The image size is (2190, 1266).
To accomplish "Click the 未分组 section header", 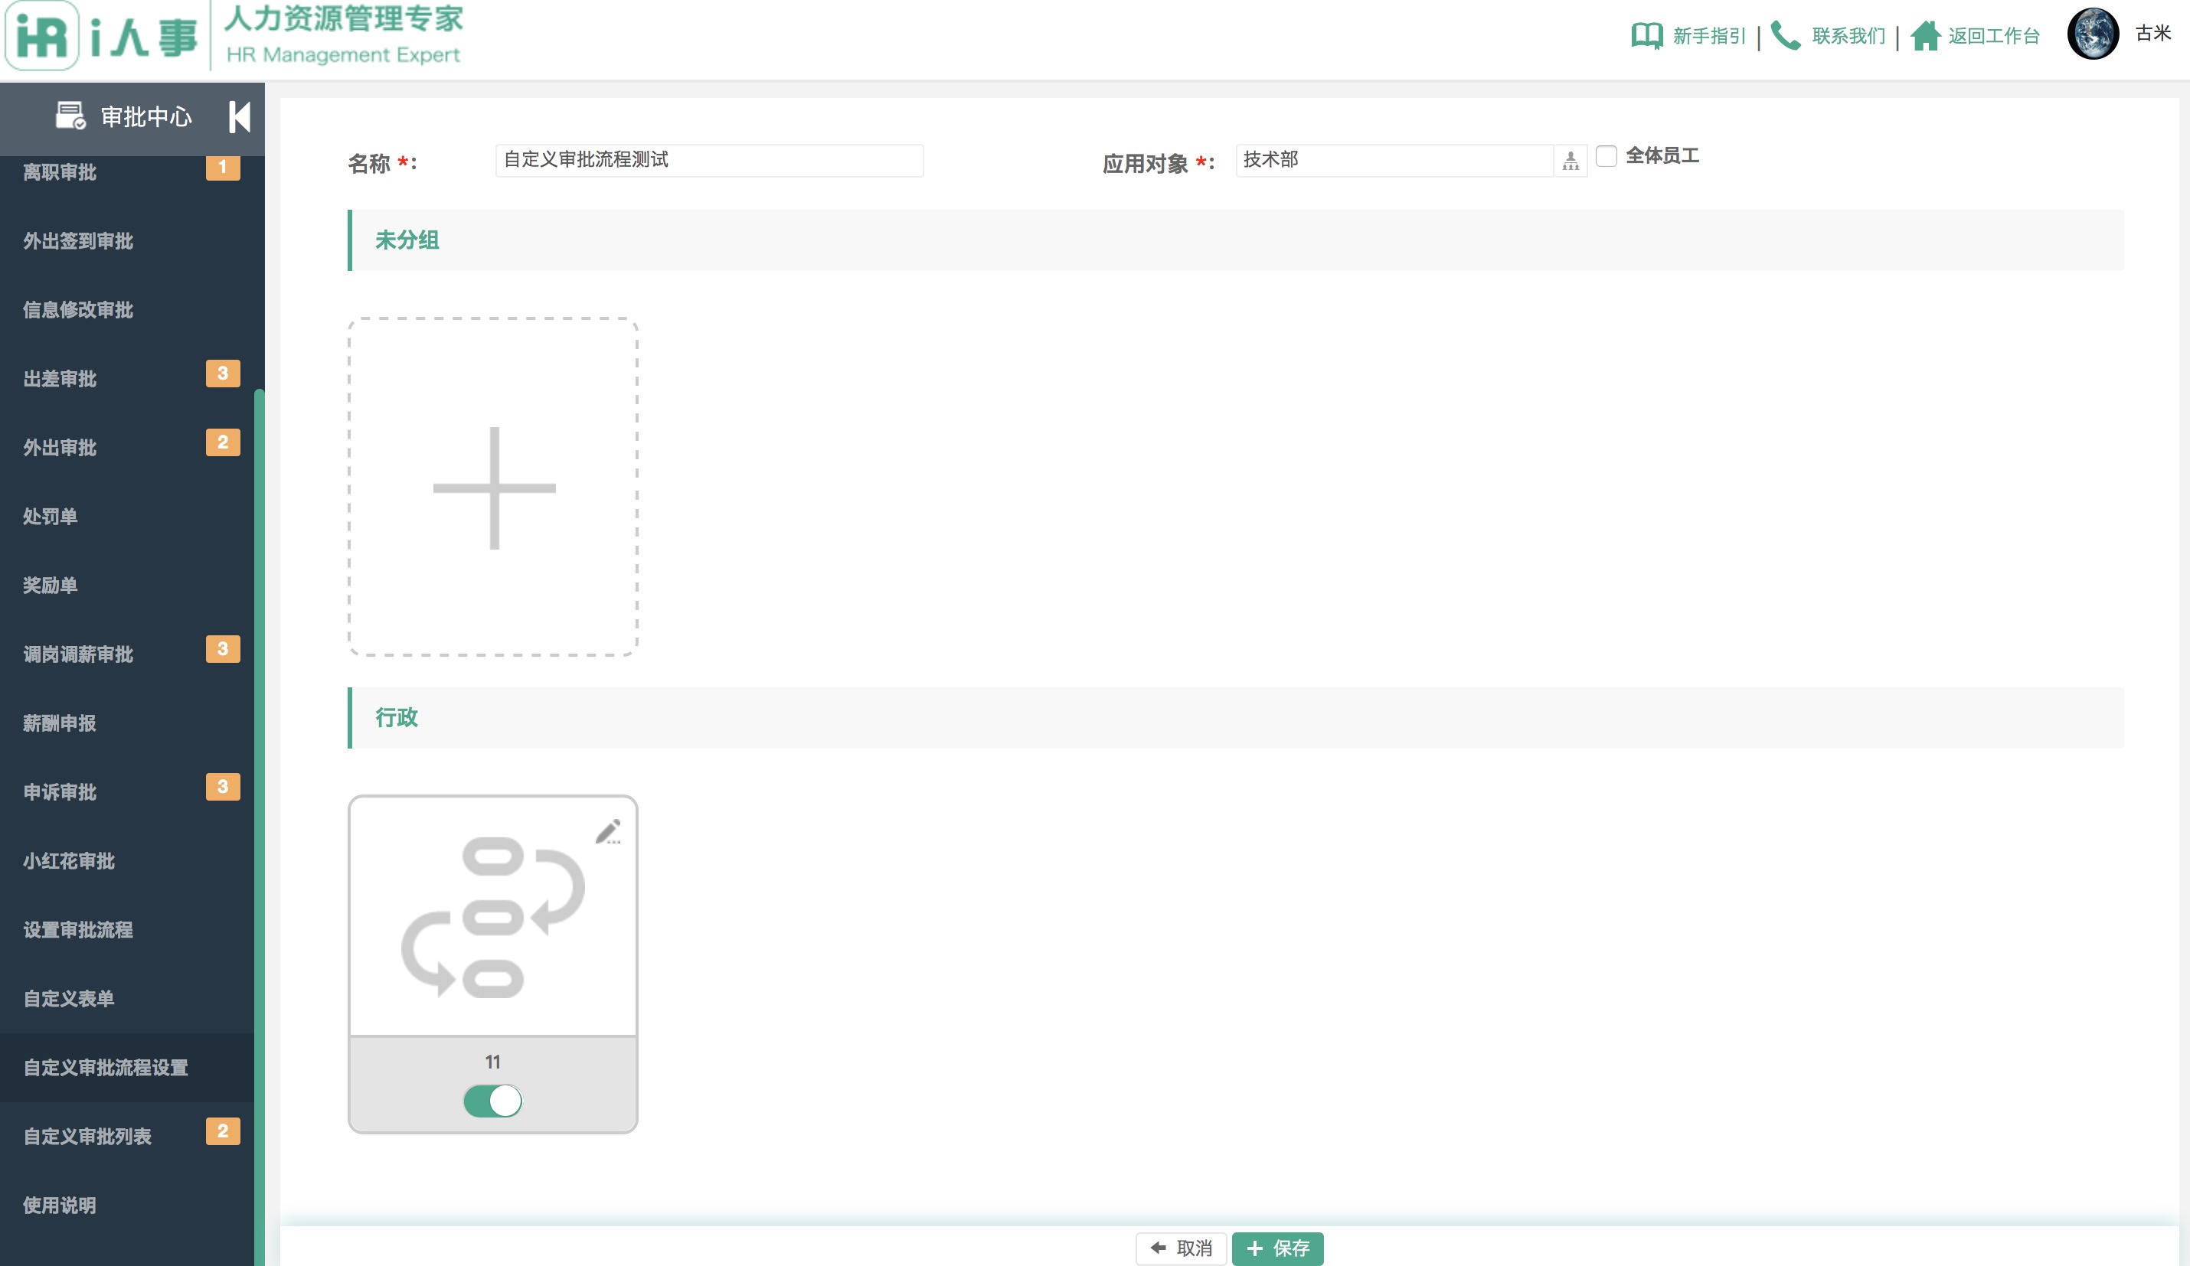I will (x=1235, y=240).
